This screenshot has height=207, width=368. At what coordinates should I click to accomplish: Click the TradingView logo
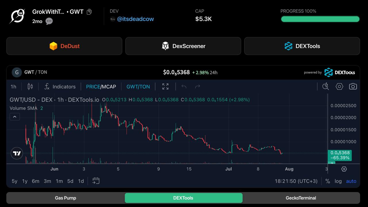[17, 153]
